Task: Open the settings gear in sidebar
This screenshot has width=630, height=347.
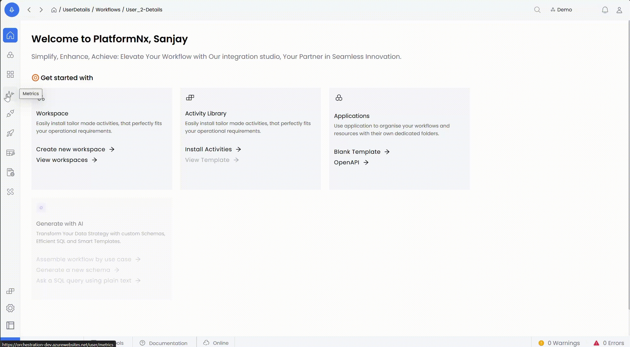Action: click(x=10, y=308)
